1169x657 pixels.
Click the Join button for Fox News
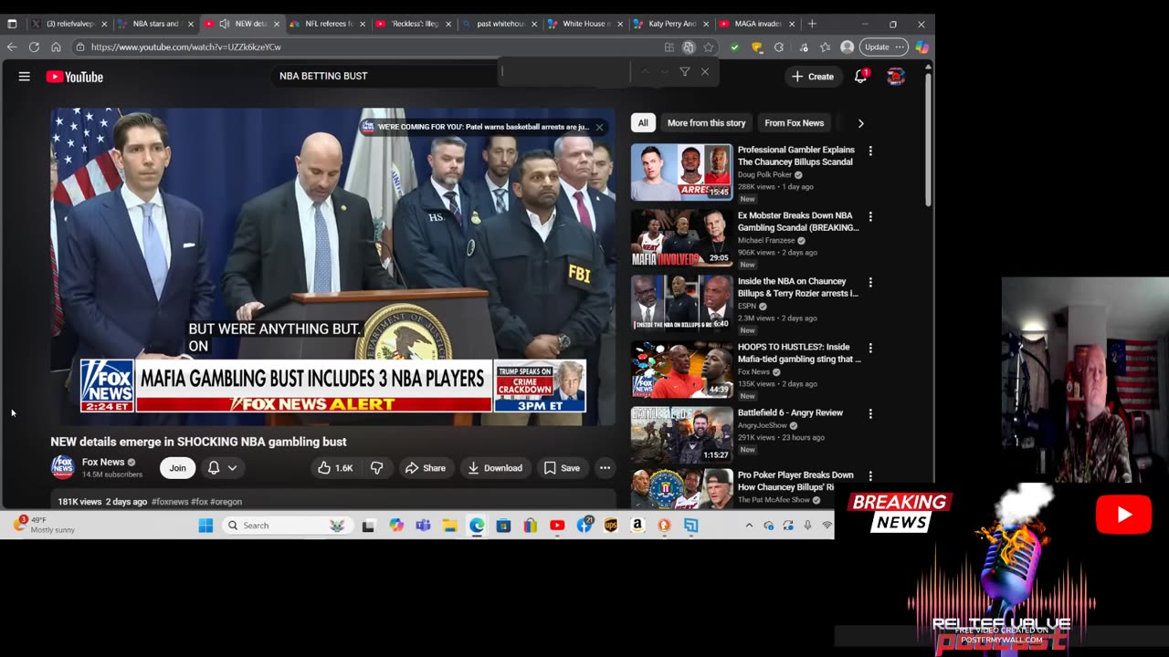177,468
